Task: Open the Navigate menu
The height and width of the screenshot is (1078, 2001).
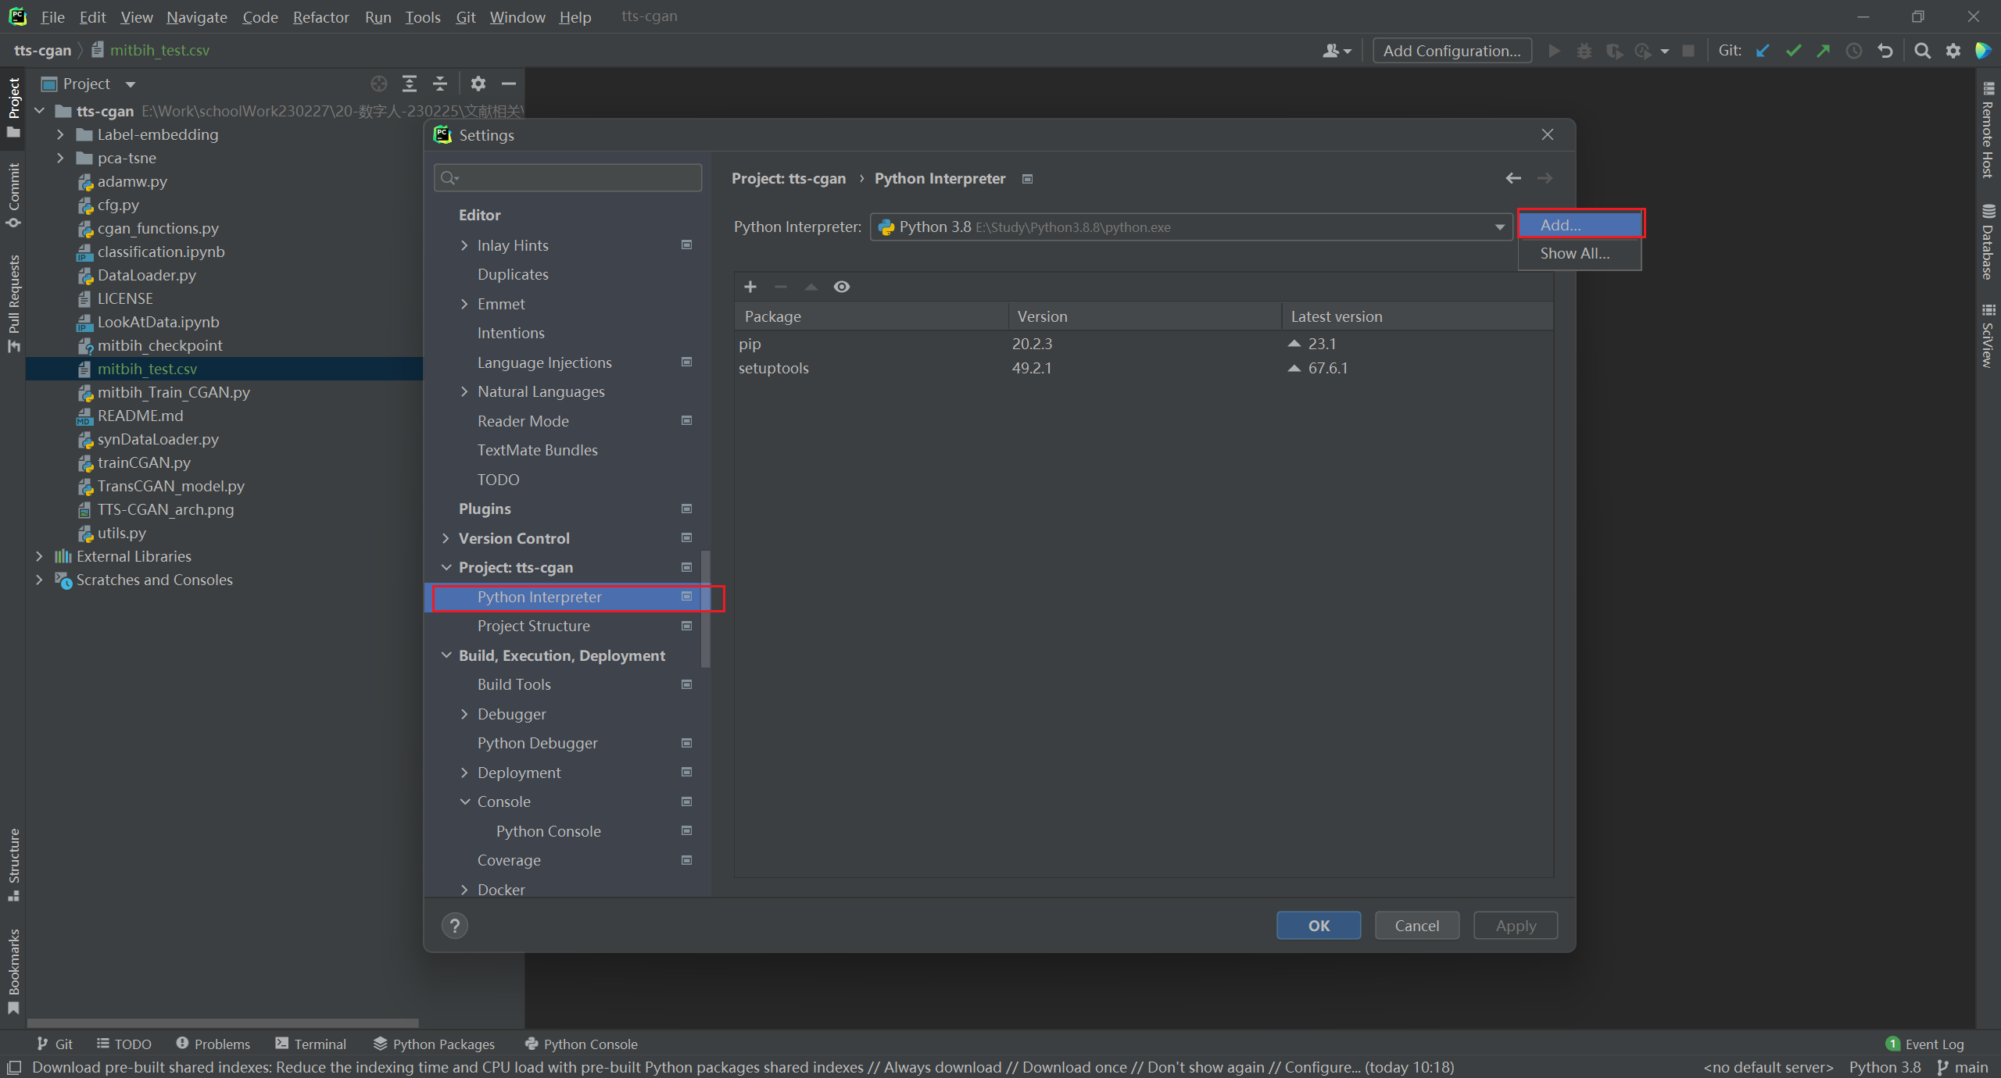Action: click(x=196, y=16)
